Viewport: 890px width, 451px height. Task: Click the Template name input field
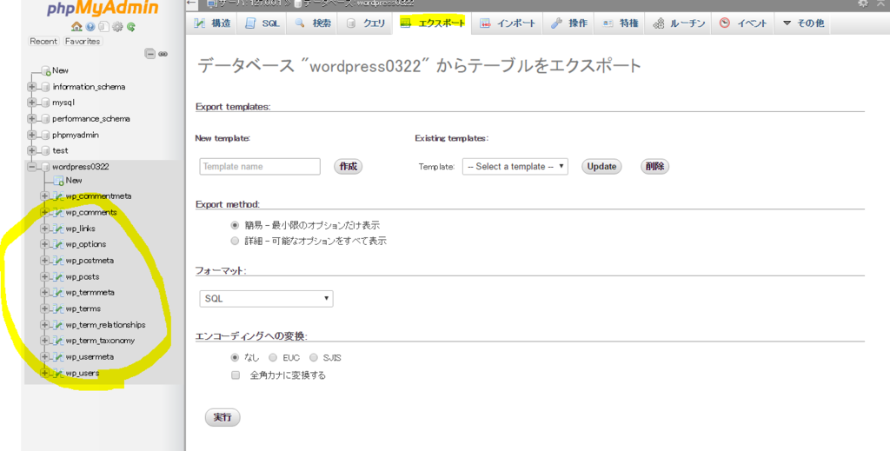click(260, 167)
